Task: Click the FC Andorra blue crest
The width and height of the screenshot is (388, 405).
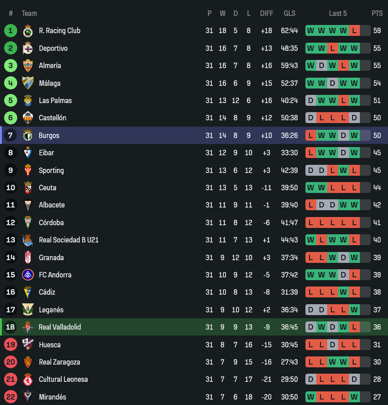Action: pyautogui.click(x=28, y=275)
